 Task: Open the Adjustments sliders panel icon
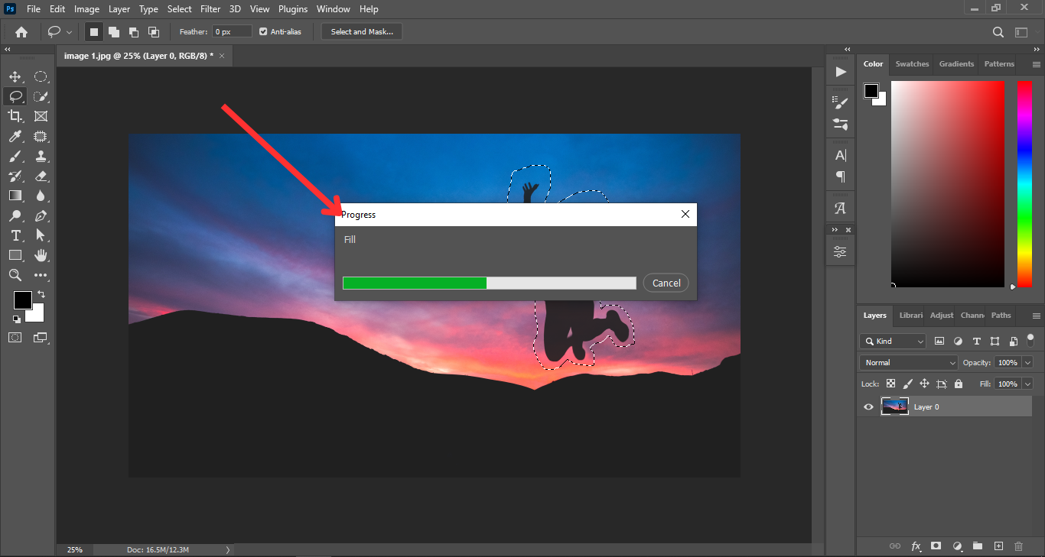pyautogui.click(x=841, y=252)
